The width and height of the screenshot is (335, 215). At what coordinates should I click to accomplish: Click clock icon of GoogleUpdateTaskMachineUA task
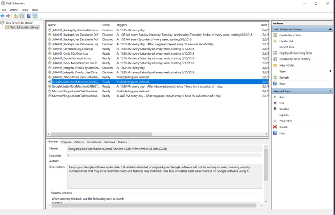pyautogui.click(x=49, y=86)
